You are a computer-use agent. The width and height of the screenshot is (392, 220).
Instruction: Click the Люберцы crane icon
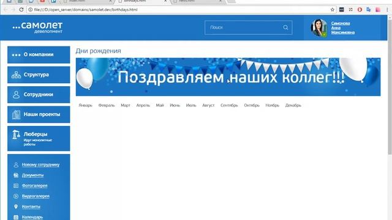(x=16, y=134)
